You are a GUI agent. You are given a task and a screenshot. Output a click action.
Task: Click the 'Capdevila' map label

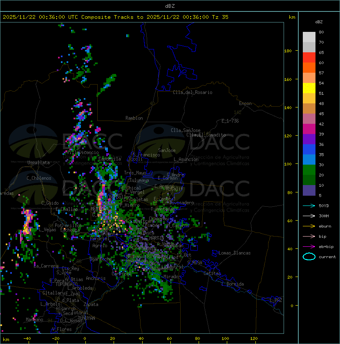pyautogui.click(x=110, y=159)
